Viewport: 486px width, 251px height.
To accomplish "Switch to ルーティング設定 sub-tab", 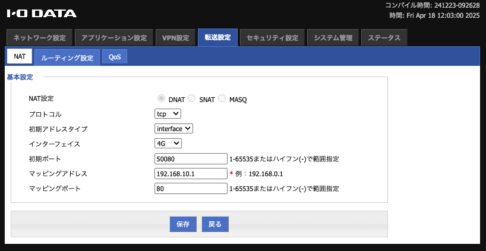I will click(67, 58).
